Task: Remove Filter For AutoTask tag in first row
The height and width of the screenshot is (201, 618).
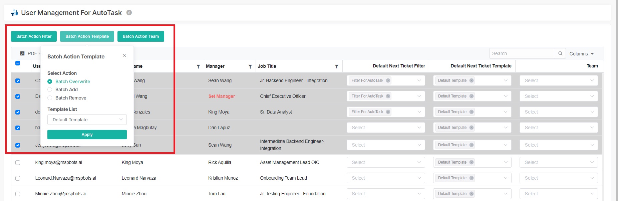Action: coord(388,80)
